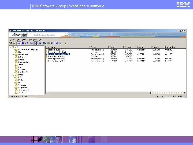The width and height of the screenshot is (193, 145).
Task: Open the Job menu
Action: (30, 39)
